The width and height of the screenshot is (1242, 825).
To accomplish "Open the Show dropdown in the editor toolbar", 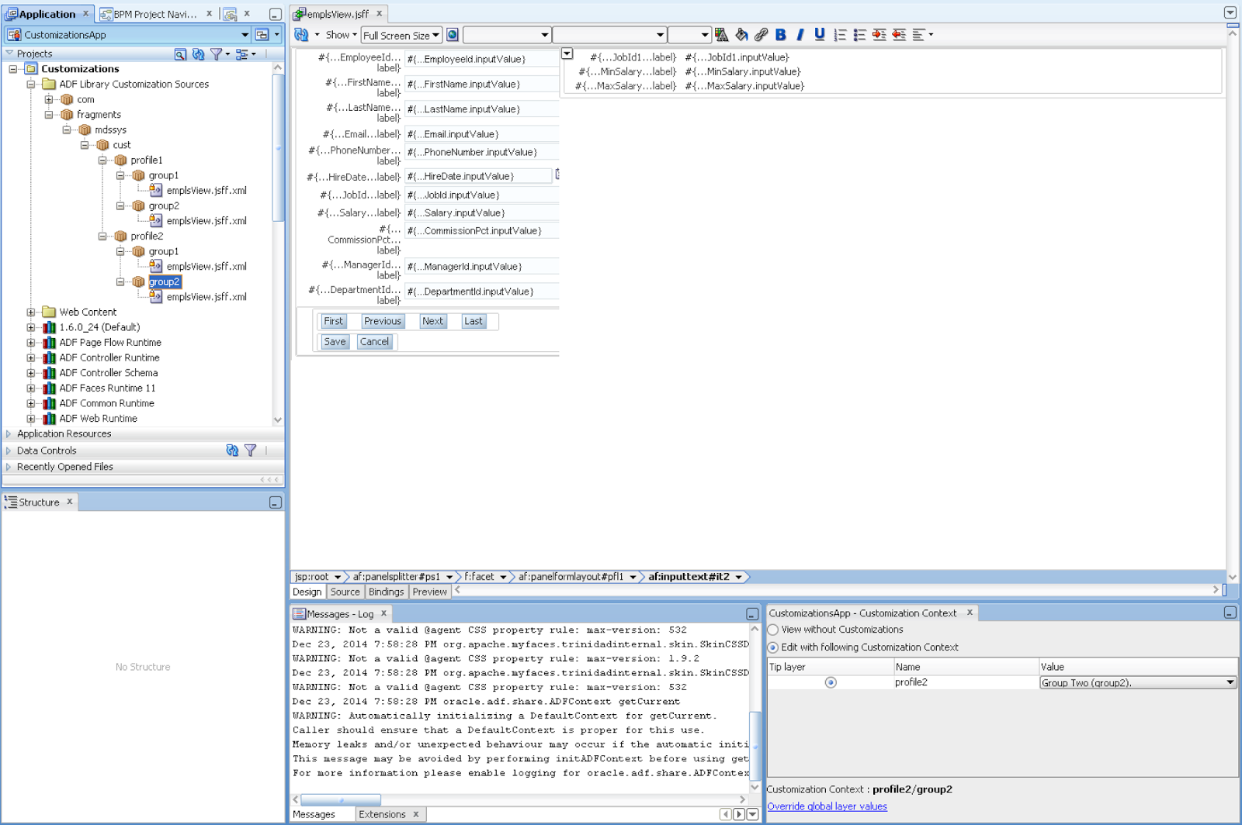I will (341, 35).
